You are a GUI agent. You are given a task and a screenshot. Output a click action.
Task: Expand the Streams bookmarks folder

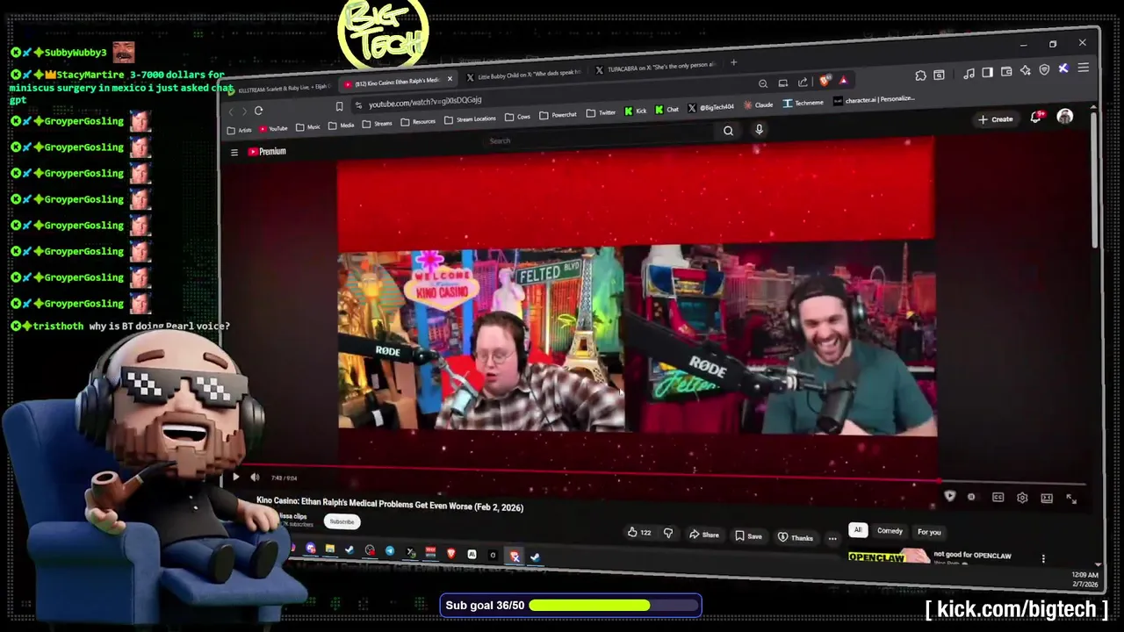378,124
